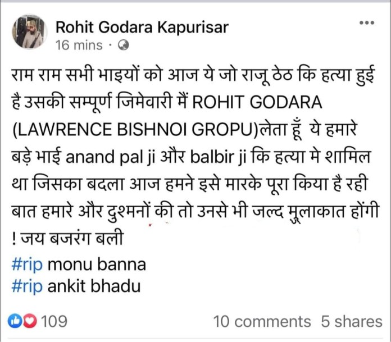Click the 16 mins timestamp
Screen dimensions: 391x342
coord(79,45)
